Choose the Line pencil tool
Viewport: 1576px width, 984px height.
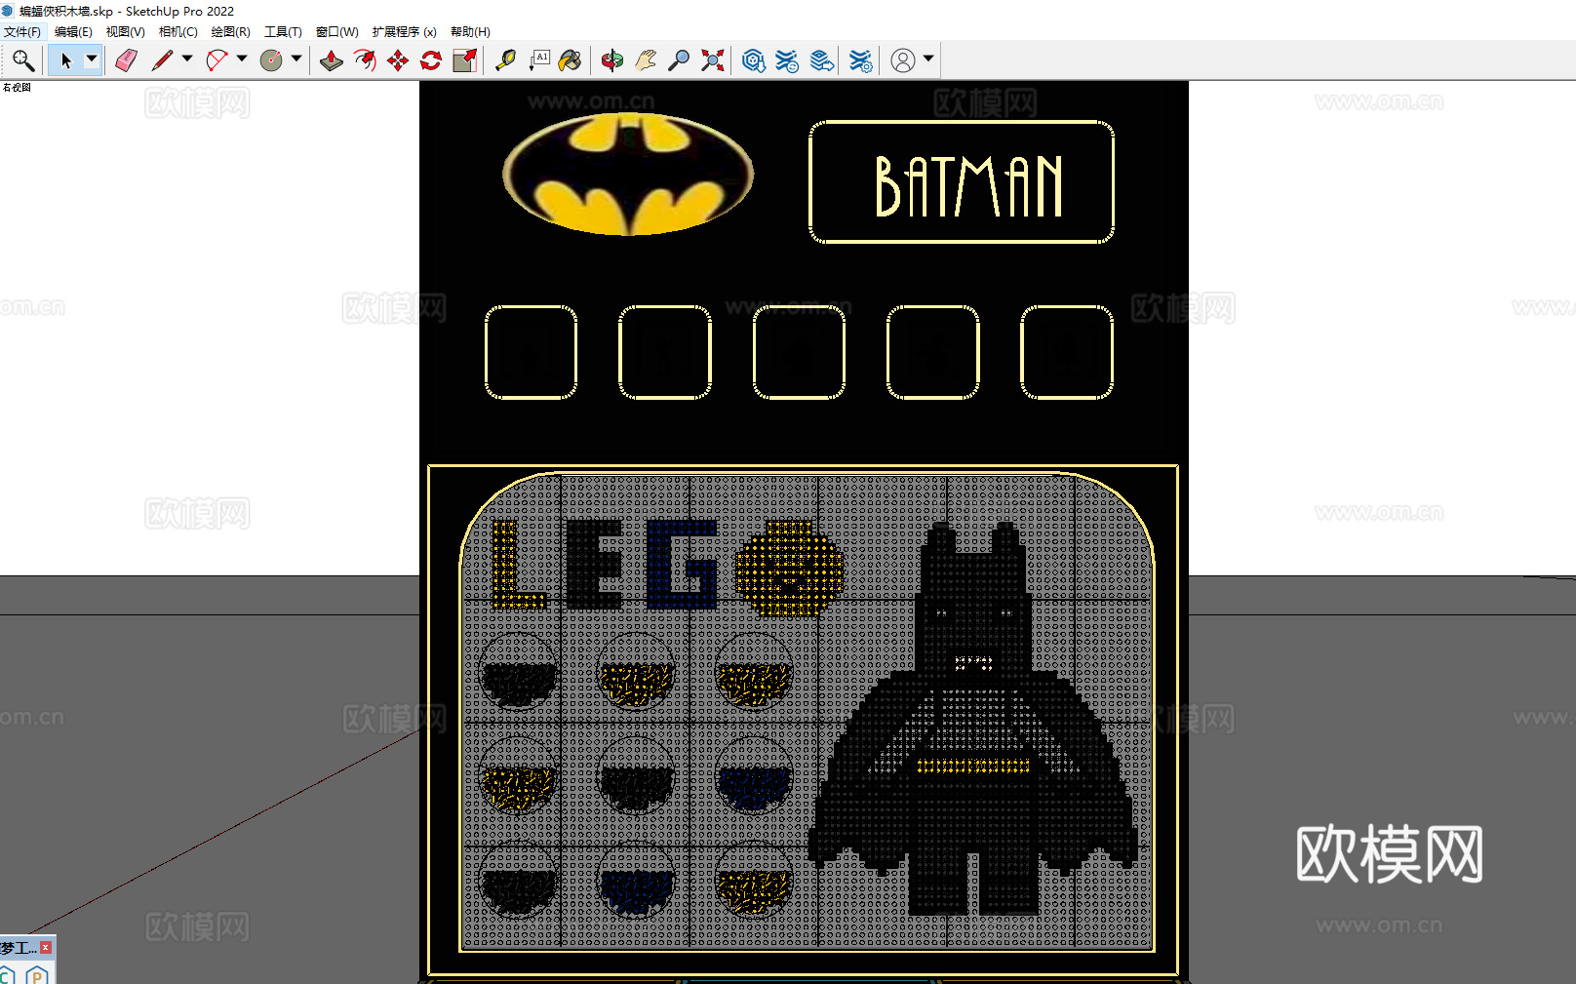pyautogui.click(x=162, y=60)
